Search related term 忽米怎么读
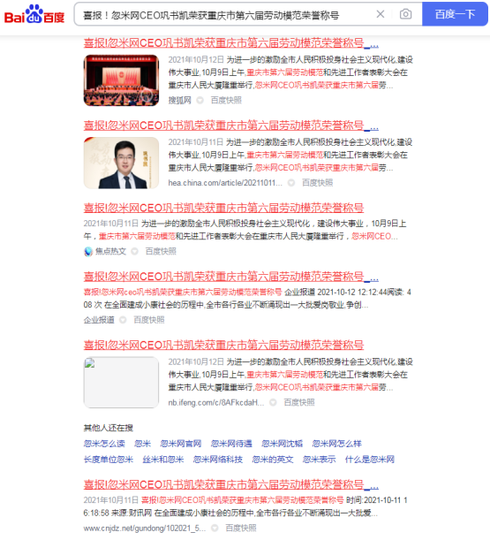Screen dimensions: 490x540 coord(104,444)
